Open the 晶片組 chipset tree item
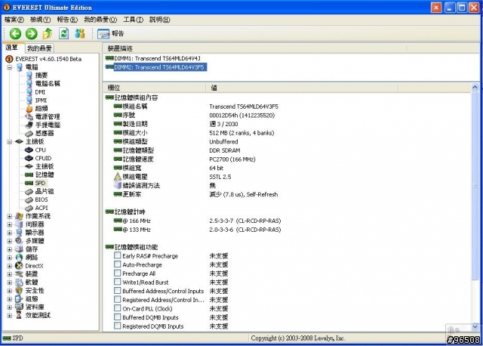Screen dimensions: 483x346 pyautogui.click(x=45, y=191)
